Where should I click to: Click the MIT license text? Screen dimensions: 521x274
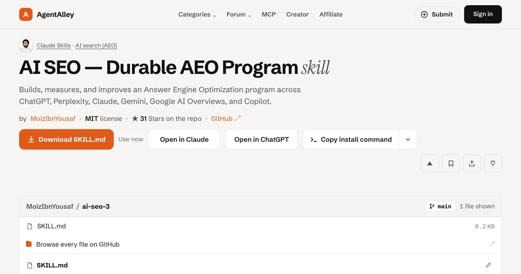pos(104,119)
